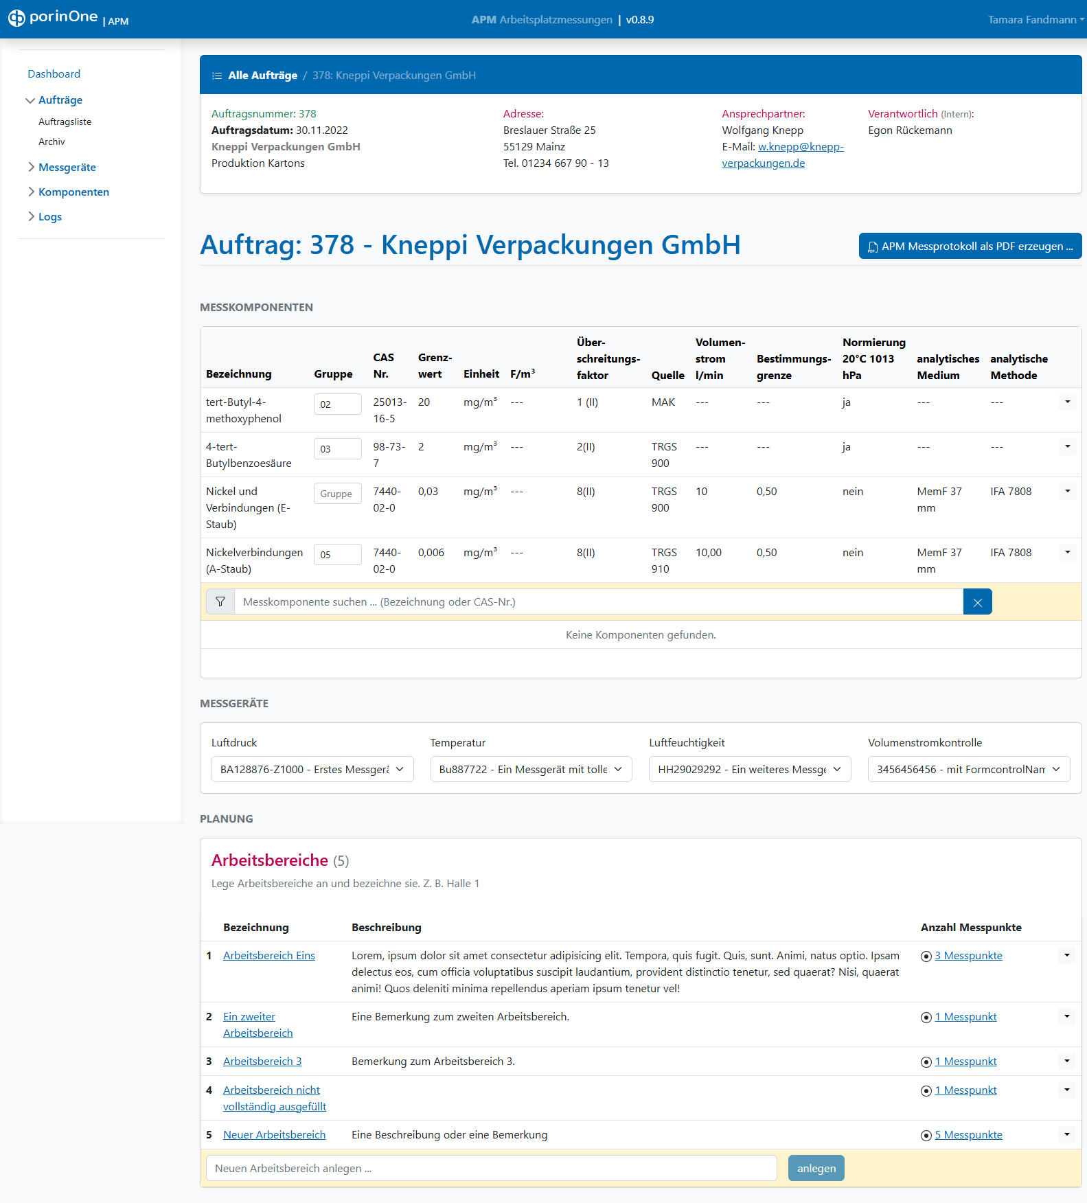The height and width of the screenshot is (1203, 1087).
Task: Open row menu for tert-Butyl-4-methoxyphenol
Action: pos(1067,402)
